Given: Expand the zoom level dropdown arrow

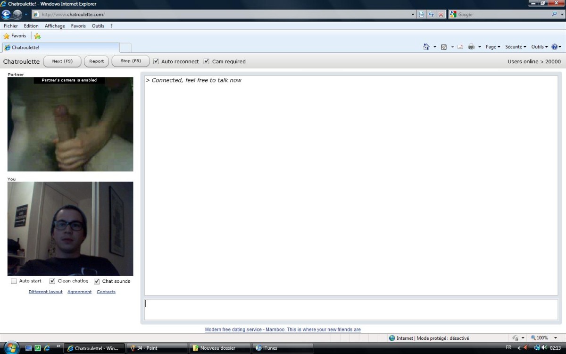Looking at the screenshot, I should 556,338.
